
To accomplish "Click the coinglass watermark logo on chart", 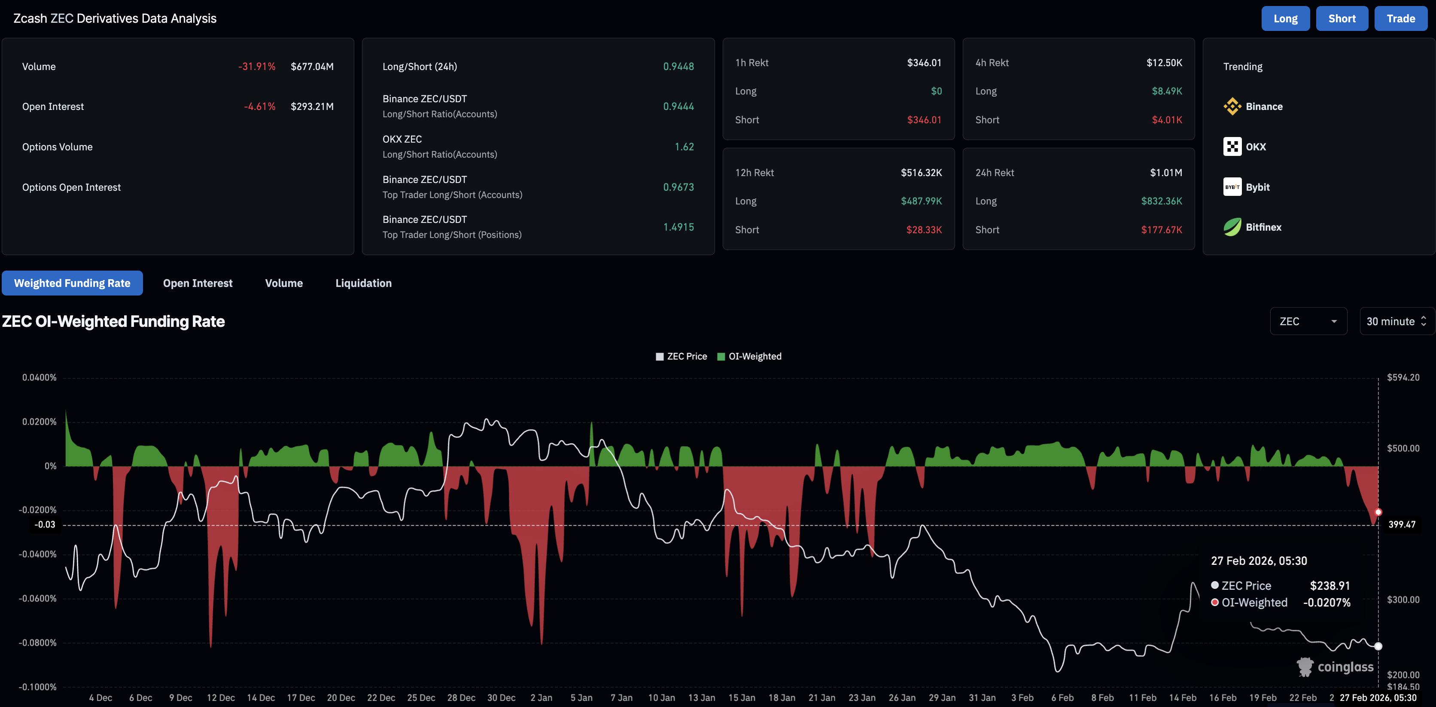I will (1336, 667).
